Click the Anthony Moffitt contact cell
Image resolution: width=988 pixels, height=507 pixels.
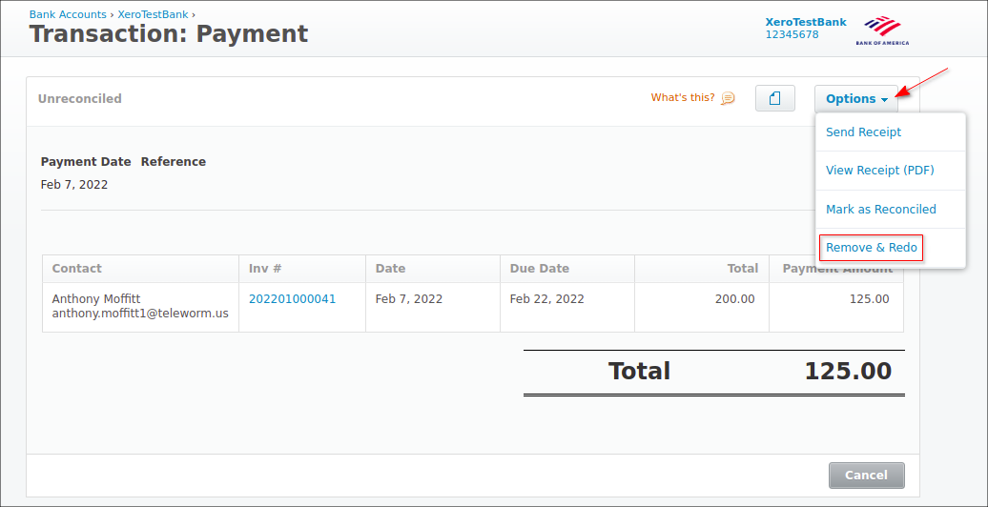(139, 306)
